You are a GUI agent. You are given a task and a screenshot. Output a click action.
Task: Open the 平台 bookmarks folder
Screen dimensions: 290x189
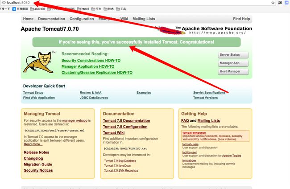pyautogui.click(x=96, y=9)
